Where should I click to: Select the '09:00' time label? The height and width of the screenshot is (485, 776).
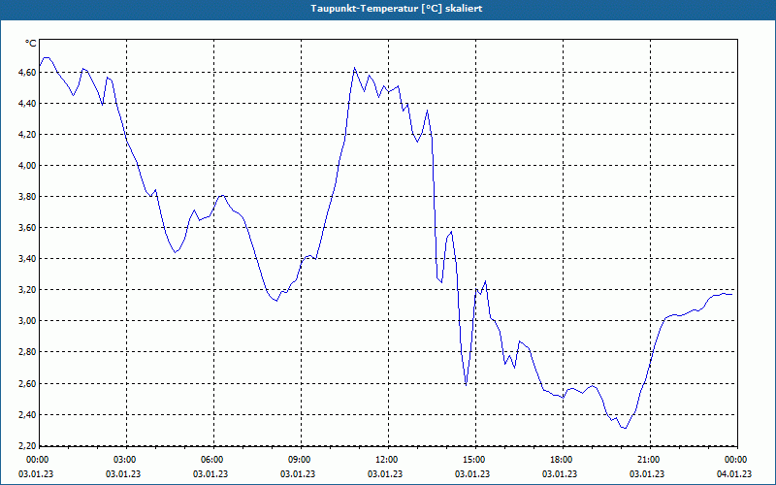[301, 460]
